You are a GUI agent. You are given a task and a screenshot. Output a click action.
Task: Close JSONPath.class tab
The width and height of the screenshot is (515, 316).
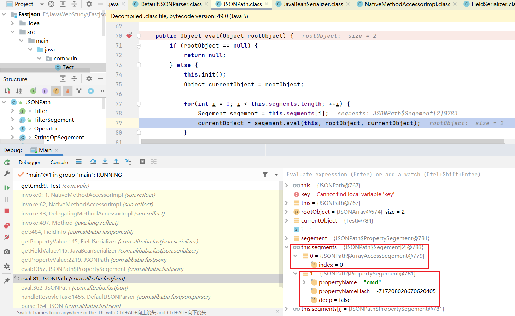tap(267, 4)
